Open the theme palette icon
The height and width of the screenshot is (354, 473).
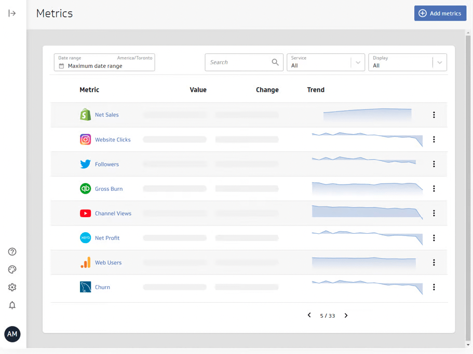tap(12, 270)
